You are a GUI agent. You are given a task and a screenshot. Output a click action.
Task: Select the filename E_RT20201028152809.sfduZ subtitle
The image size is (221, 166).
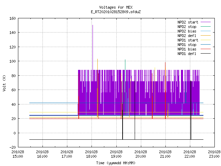pos(116,12)
